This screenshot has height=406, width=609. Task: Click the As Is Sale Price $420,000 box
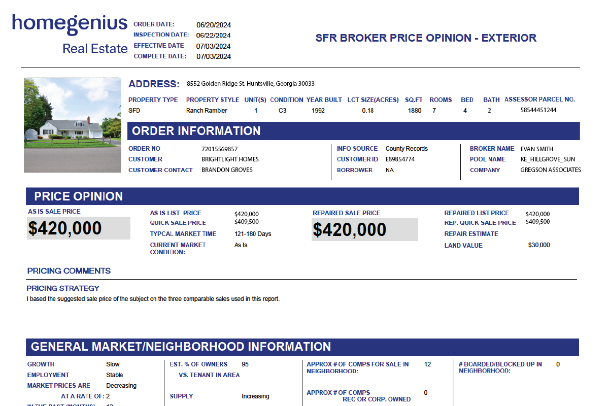click(78, 228)
